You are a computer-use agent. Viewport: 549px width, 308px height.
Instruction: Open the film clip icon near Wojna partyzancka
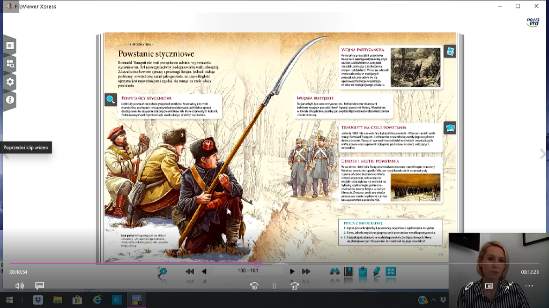[x=450, y=51]
